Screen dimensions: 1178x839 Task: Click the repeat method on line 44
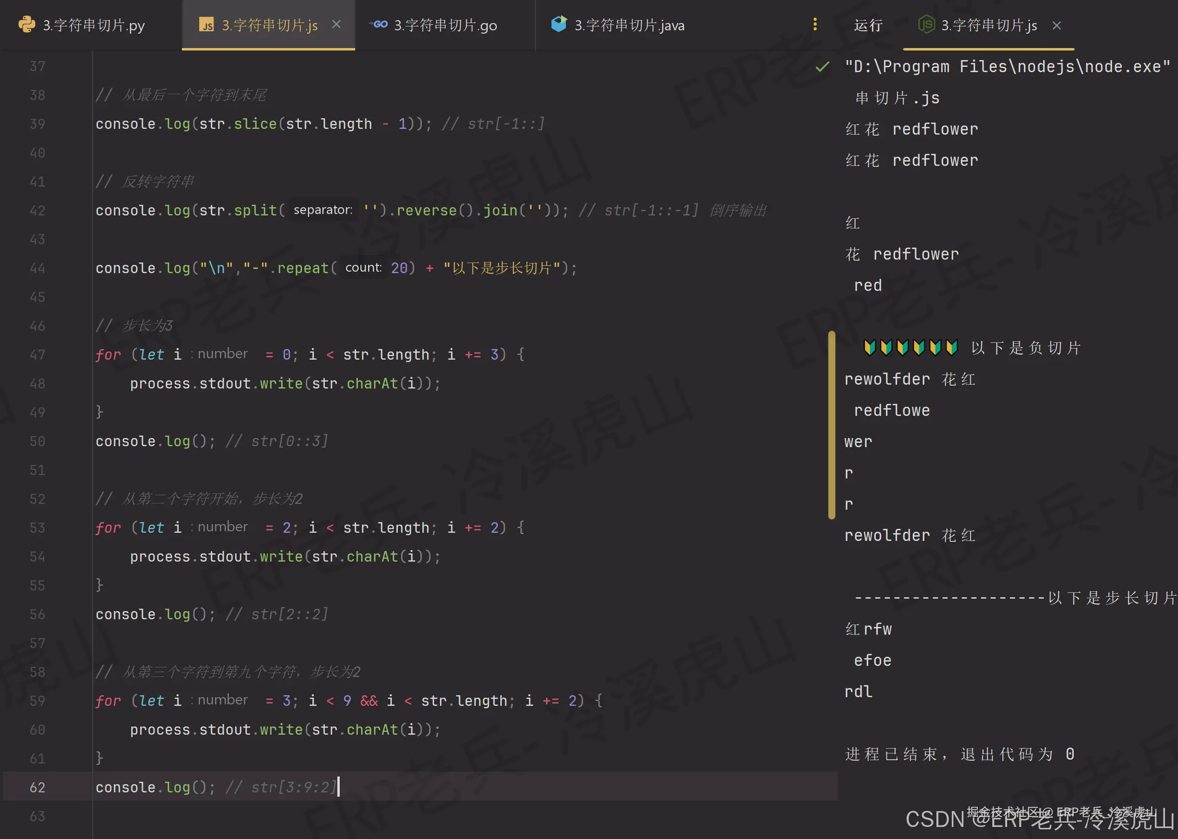(x=303, y=268)
